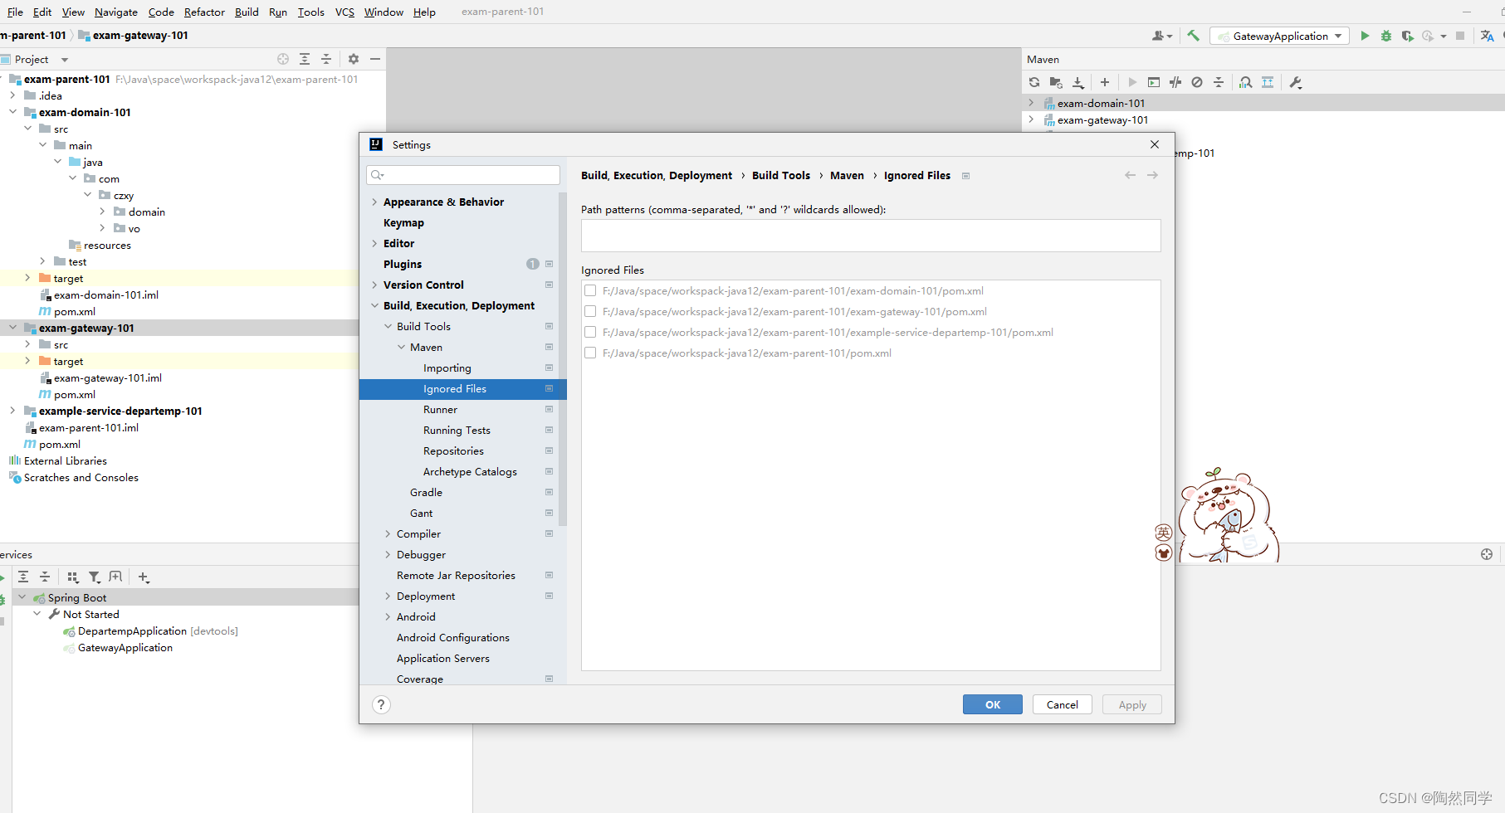
Task: Hide the Project panel with minus icon
Action: (x=375, y=59)
